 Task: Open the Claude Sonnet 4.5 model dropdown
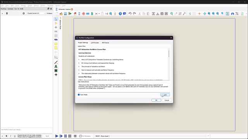(x=36, y=14)
